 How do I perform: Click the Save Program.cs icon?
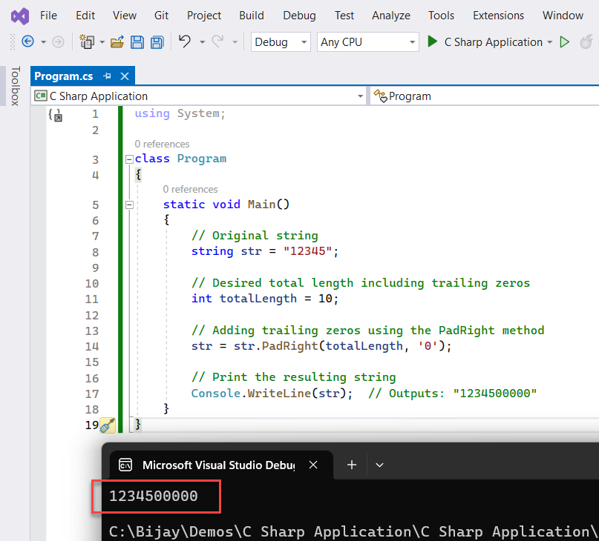[x=137, y=42]
